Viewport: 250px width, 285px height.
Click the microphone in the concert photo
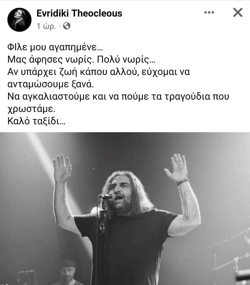click(107, 196)
